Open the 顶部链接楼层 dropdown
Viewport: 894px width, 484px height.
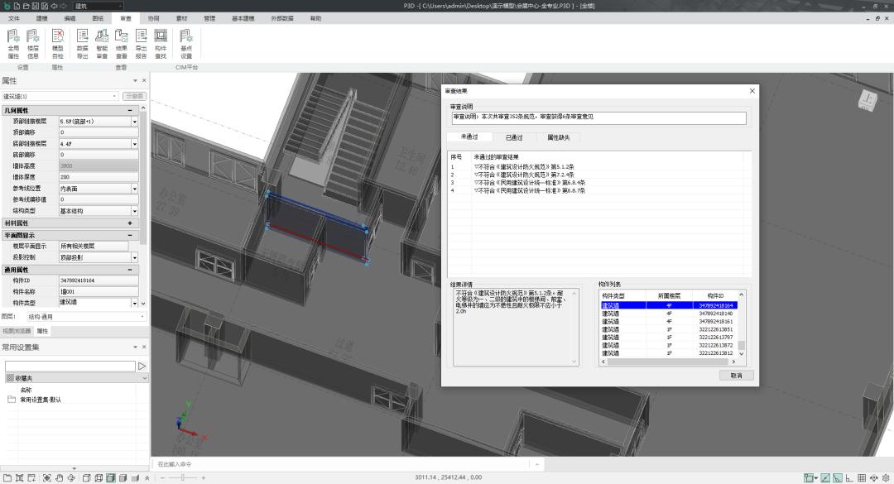click(x=135, y=122)
